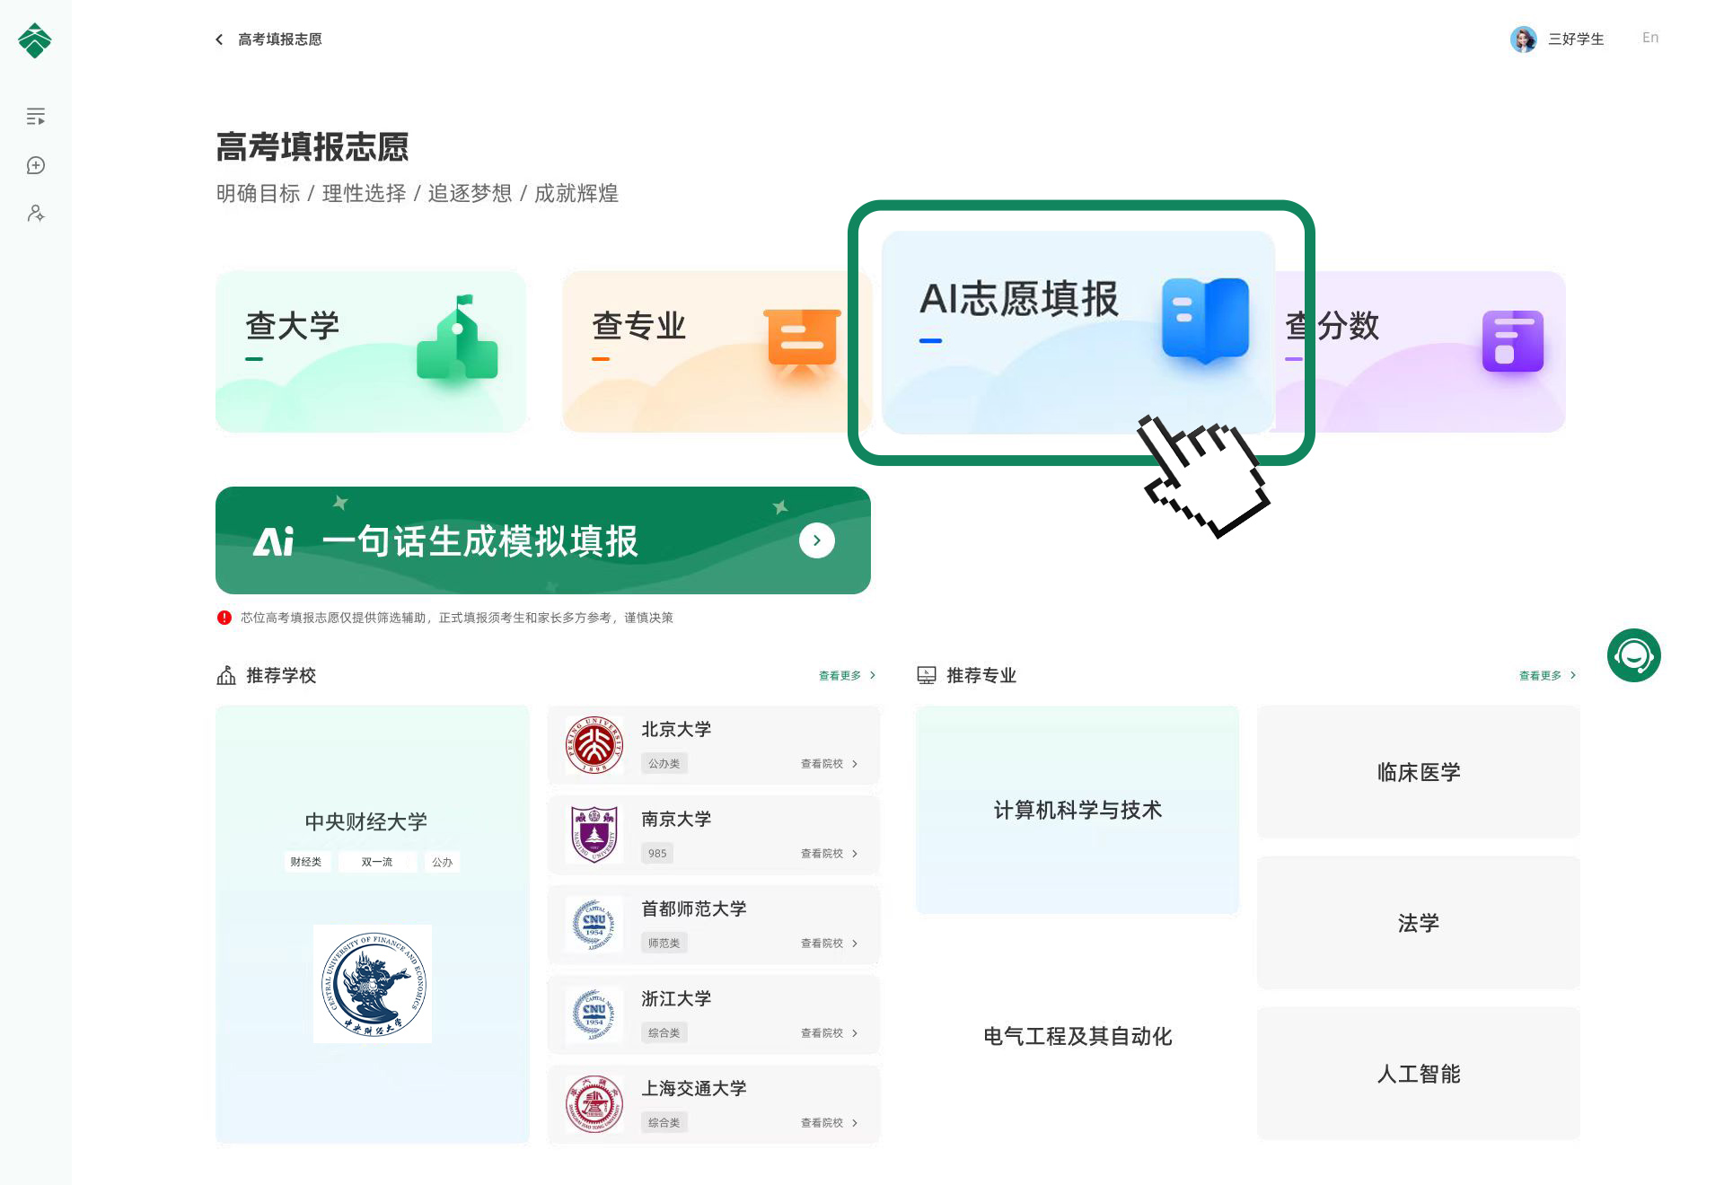
Task: Click arrow on 一句话生成模拟填报 banner
Action: point(816,540)
